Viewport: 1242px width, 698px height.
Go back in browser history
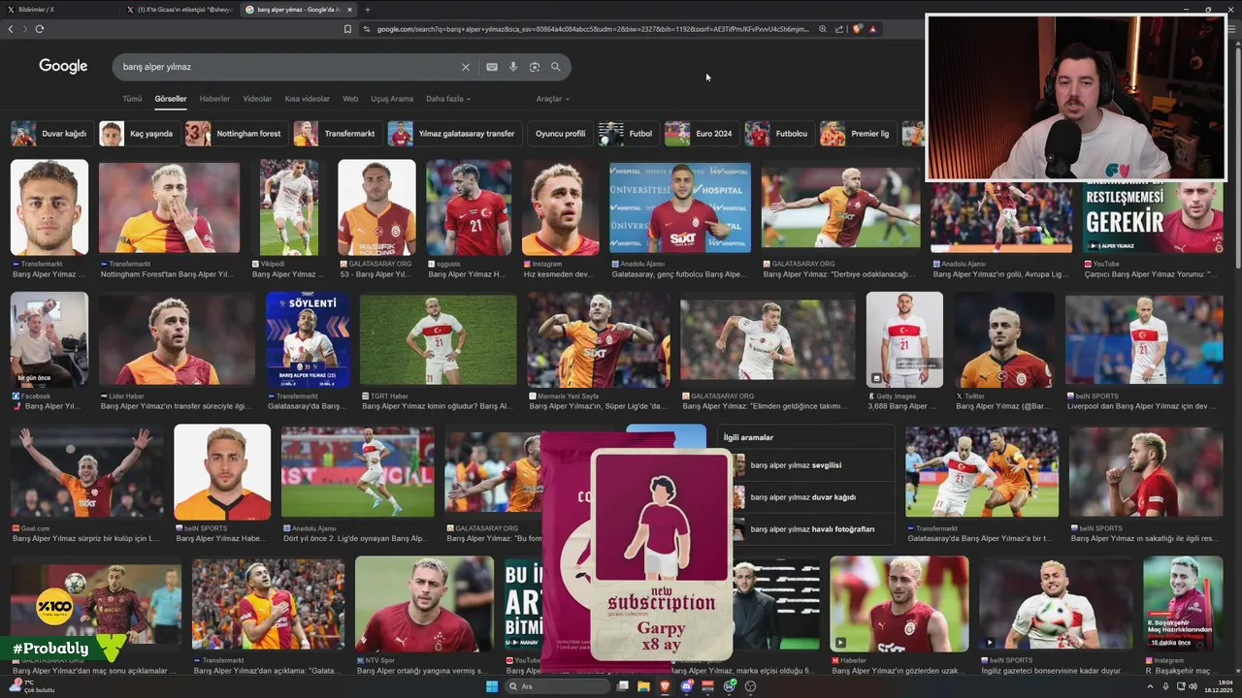11,29
